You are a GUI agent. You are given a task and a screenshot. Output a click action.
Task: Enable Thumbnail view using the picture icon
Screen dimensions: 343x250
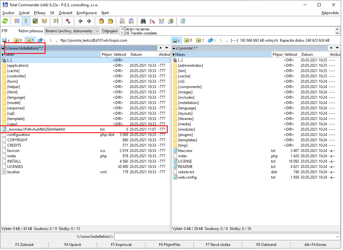35,21
